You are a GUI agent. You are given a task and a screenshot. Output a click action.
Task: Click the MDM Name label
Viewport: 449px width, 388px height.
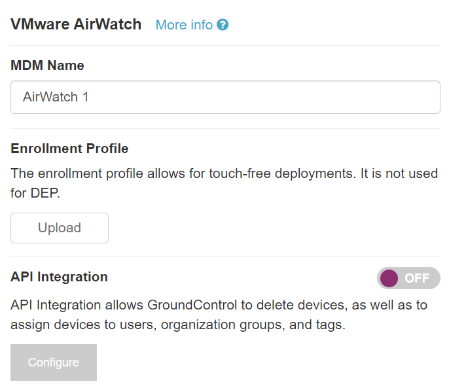click(47, 65)
